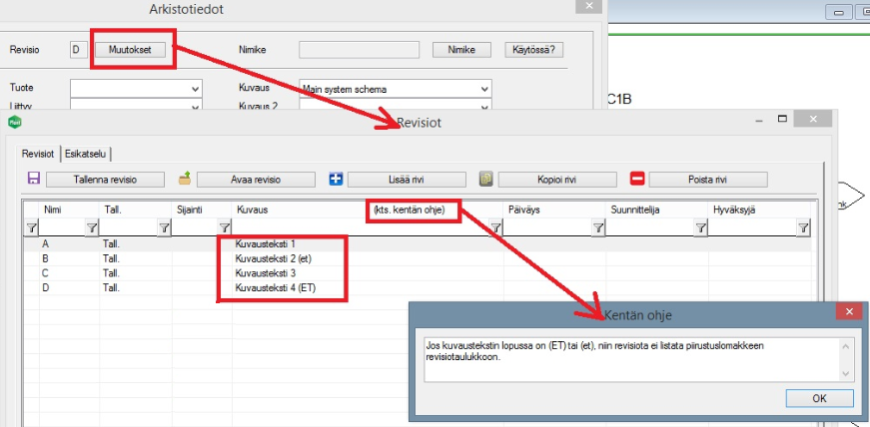Click OK in Kentän ohje dialog
This screenshot has width=870, height=427.
819,399
